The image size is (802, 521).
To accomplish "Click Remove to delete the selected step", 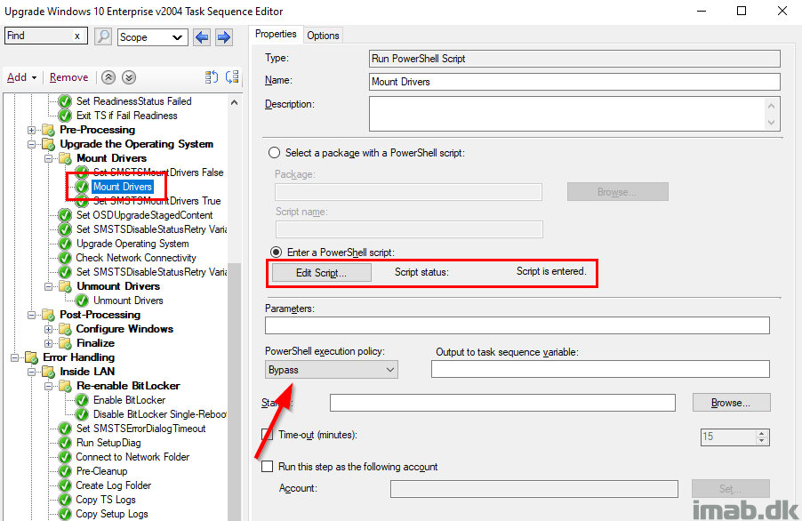I will pos(68,77).
